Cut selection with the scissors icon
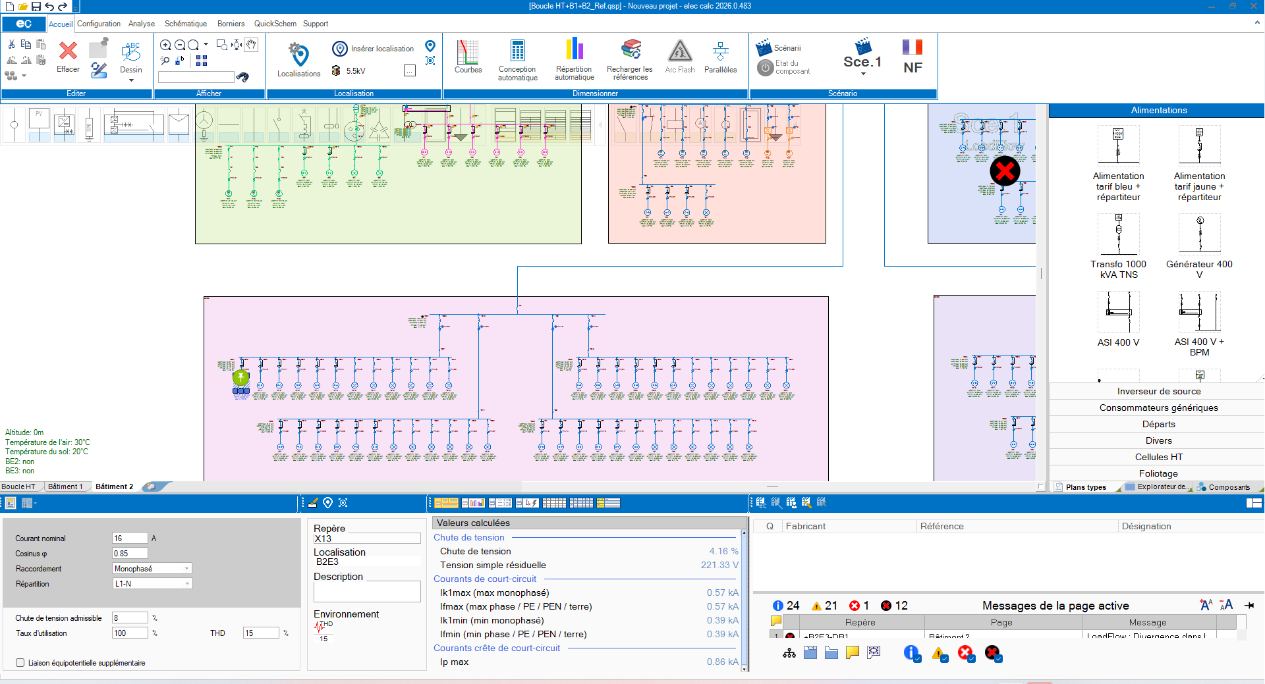1265x684 pixels. (x=11, y=44)
